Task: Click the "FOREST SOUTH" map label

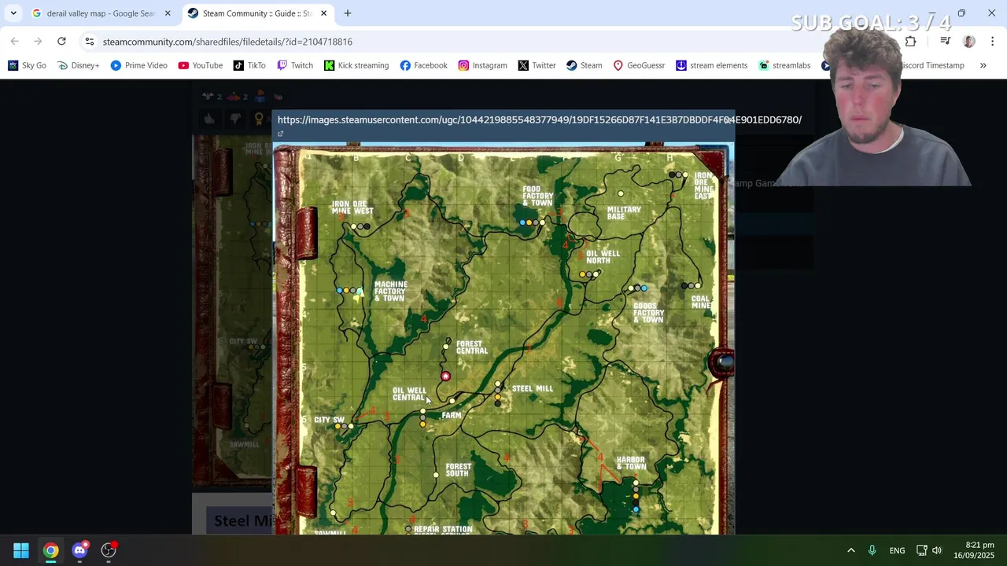Action: [x=458, y=469]
